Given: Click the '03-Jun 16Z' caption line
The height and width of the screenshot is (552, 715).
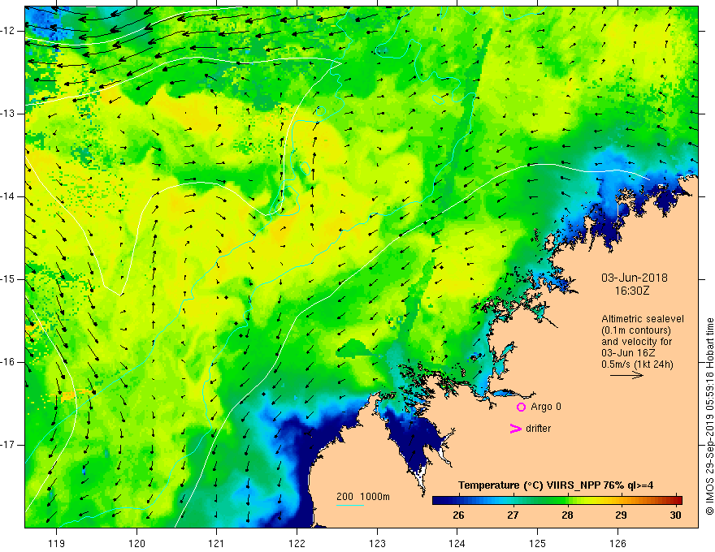Looking at the screenshot, I should pyautogui.click(x=630, y=353).
